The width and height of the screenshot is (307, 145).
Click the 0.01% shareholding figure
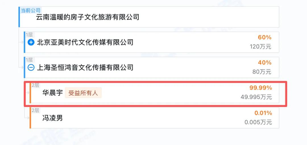(x=263, y=113)
